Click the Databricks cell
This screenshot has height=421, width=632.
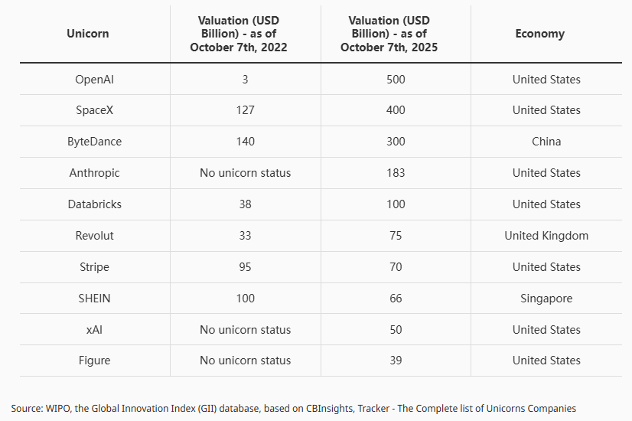coord(95,204)
